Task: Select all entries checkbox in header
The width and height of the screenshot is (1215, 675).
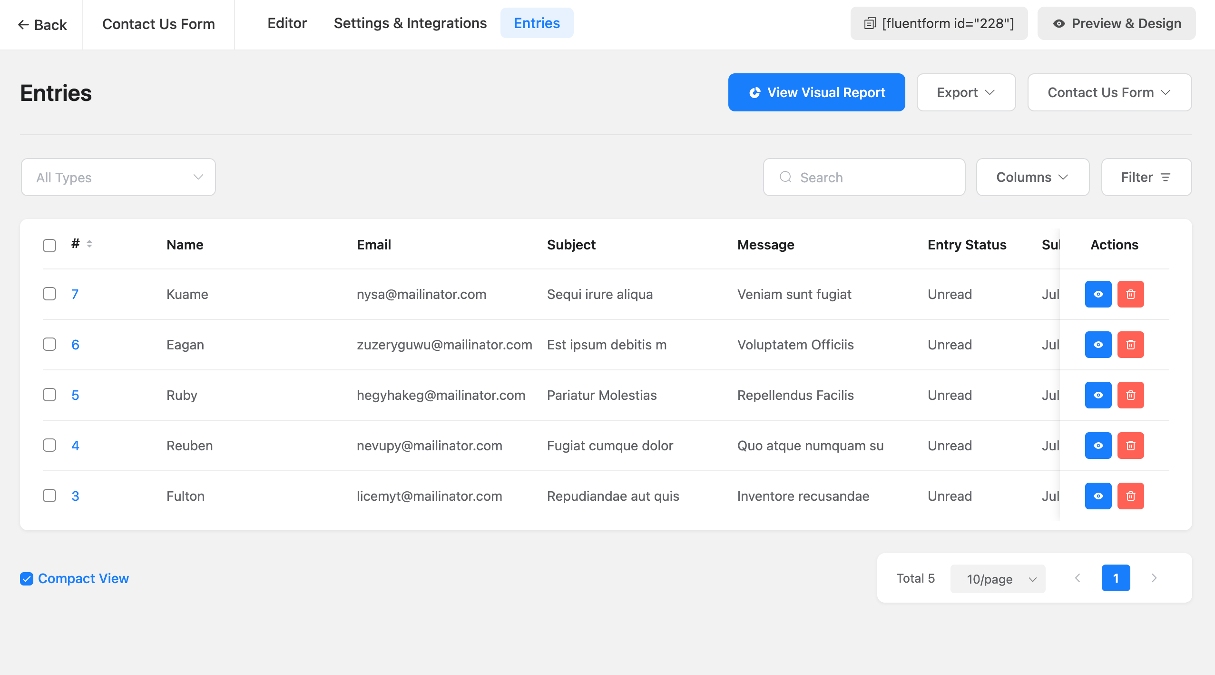Action: [49, 245]
